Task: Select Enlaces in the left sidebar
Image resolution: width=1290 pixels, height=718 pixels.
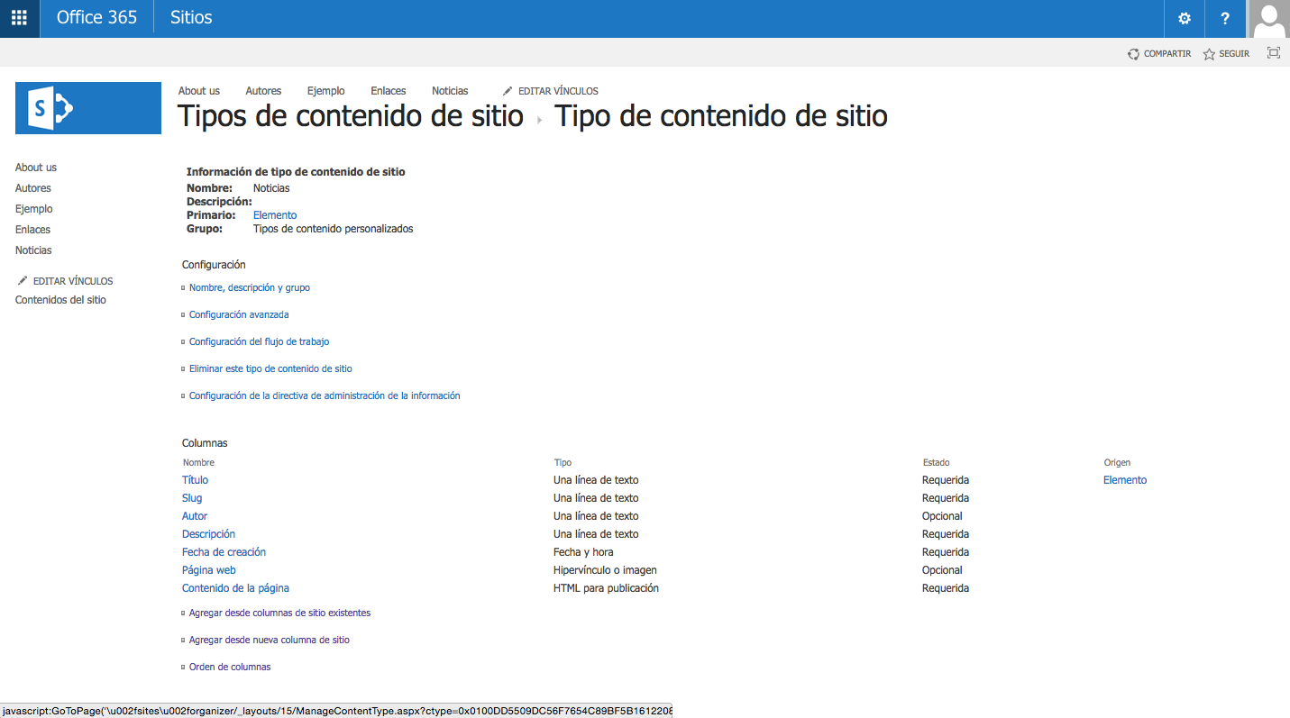Action: tap(32, 229)
